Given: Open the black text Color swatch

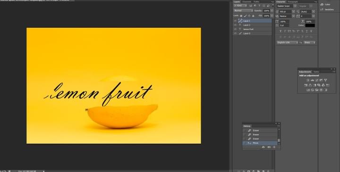Looking at the screenshot, I should coord(310,25).
